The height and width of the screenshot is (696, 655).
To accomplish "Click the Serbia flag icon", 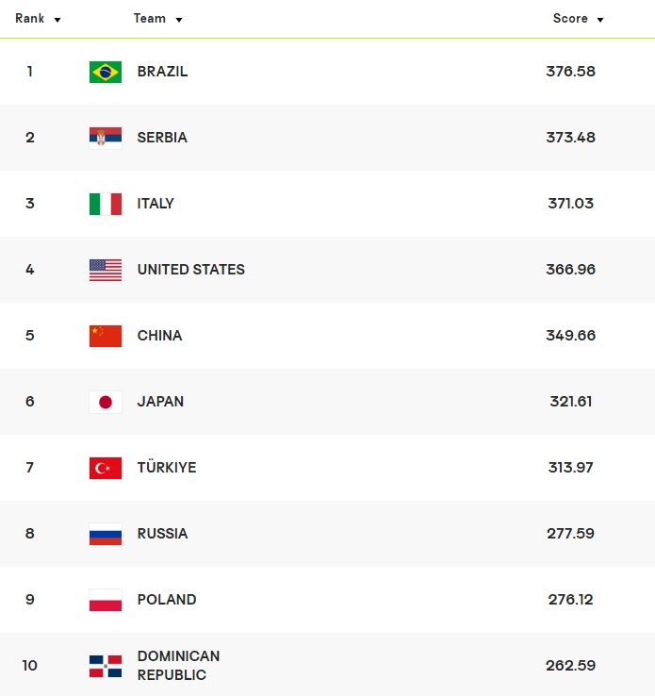I will [x=106, y=138].
